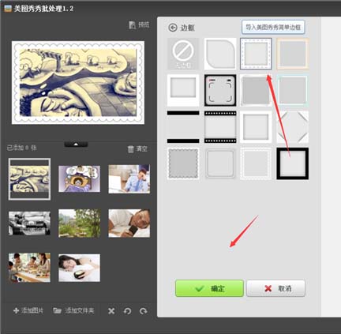Viewport: 341px width, 334px height.
Task: Select the sleeping woman thumbnail
Action: click(x=79, y=268)
